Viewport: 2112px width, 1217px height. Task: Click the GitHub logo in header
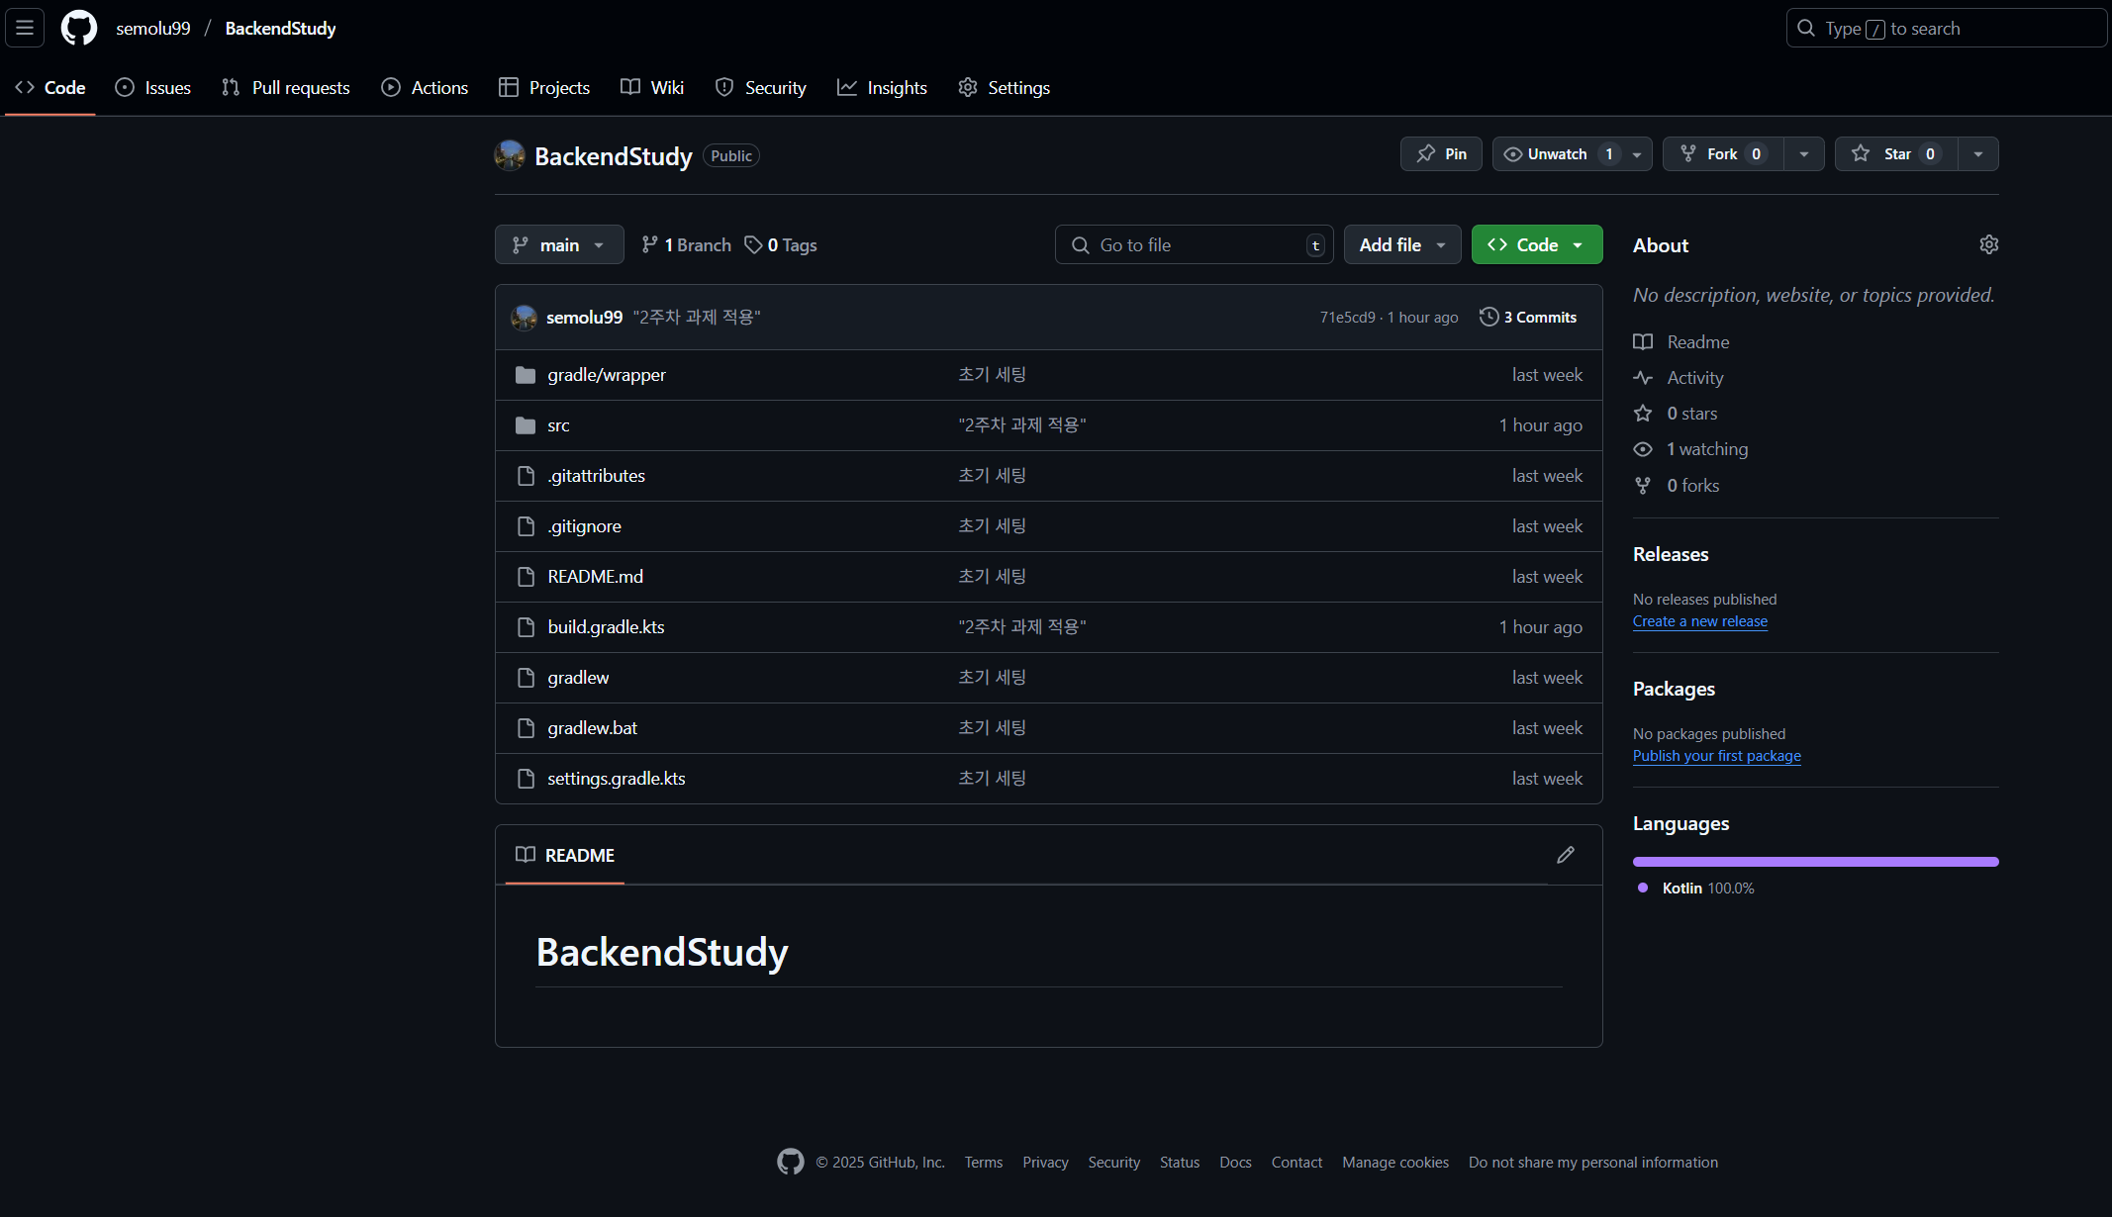pyautogui.click(x=79, y=28)
